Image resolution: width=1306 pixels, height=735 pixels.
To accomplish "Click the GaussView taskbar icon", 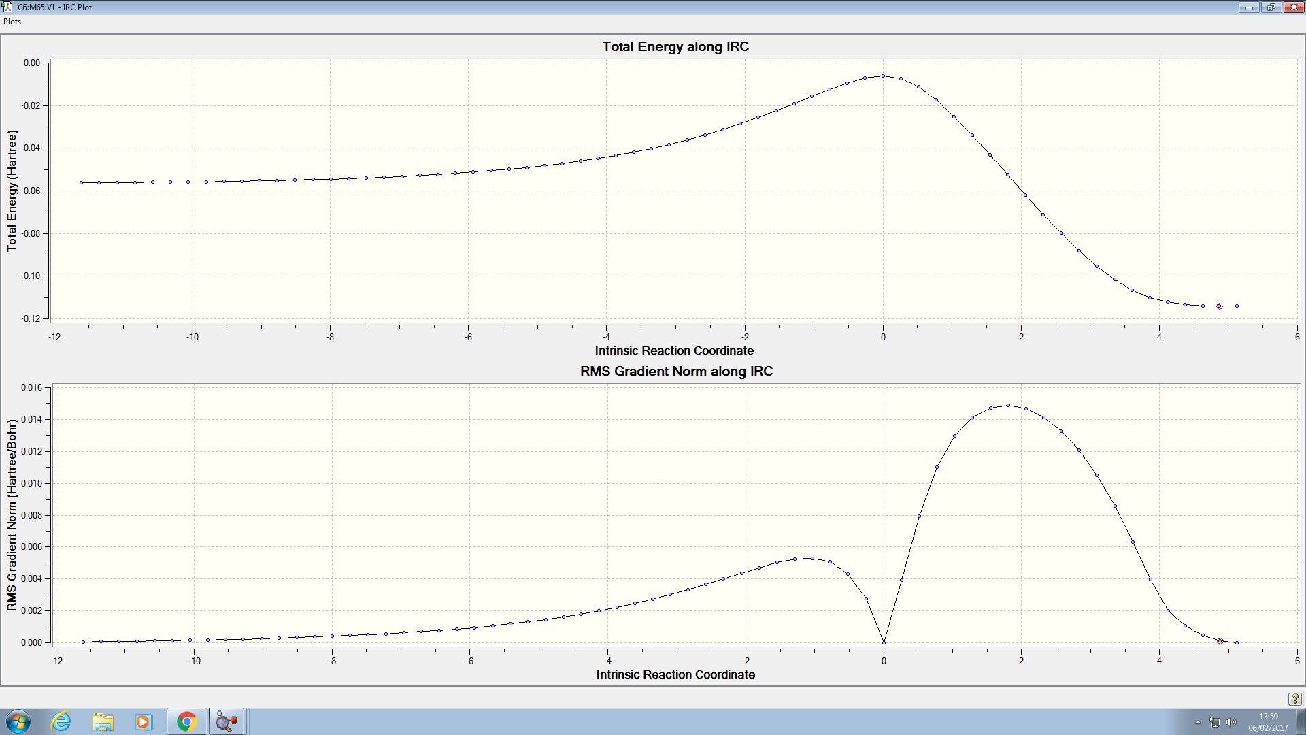I will 226,721.
